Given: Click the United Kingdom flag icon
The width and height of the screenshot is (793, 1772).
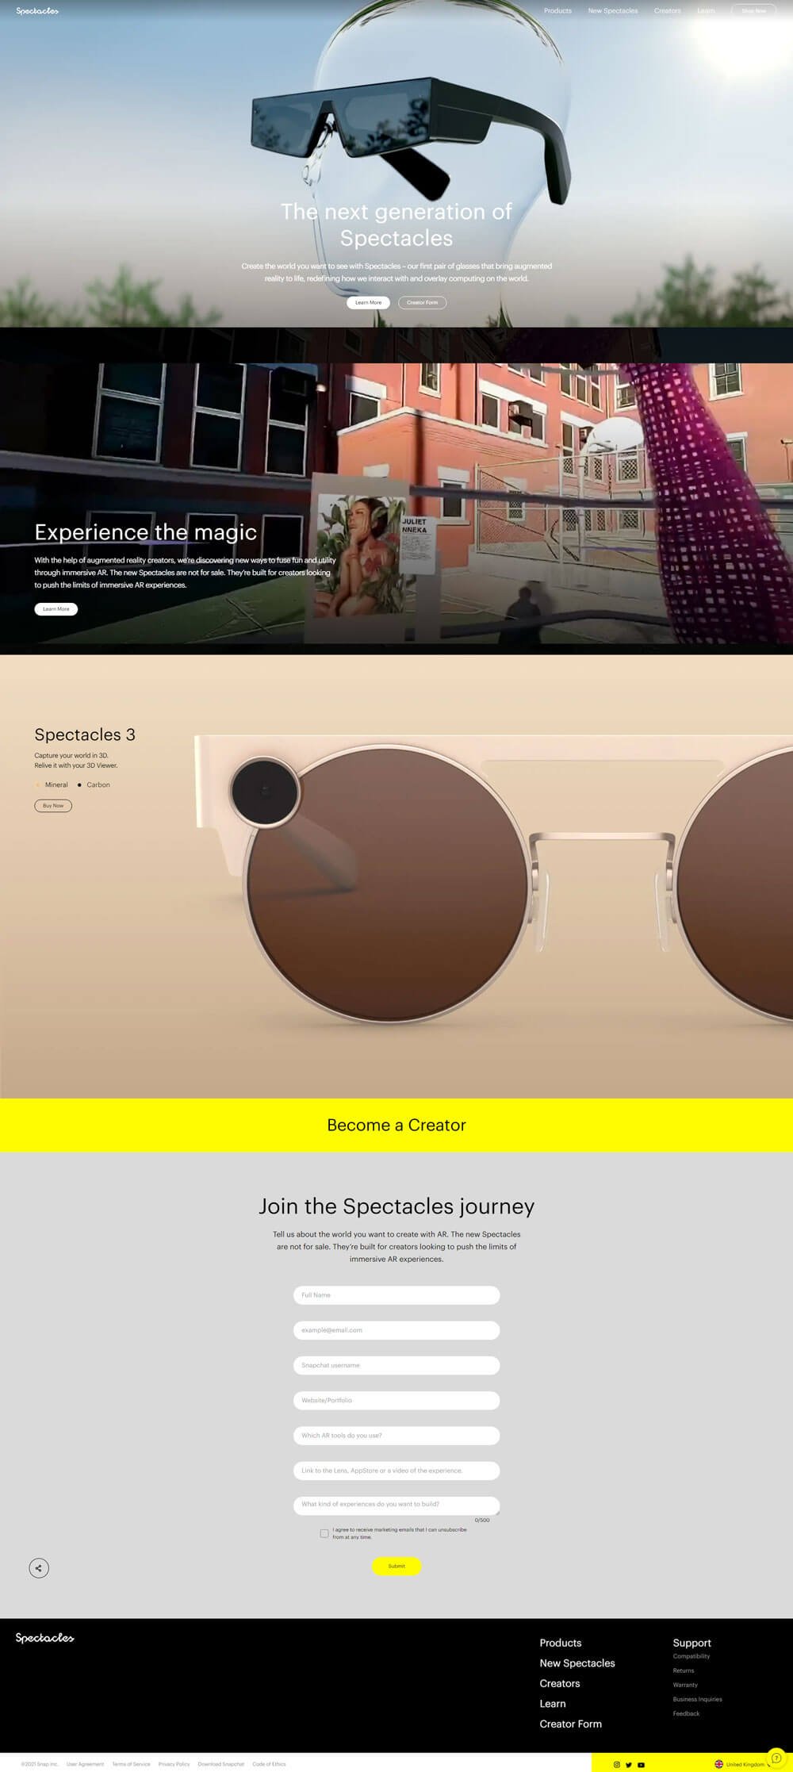Looking at the screenshot, I should pyautogui.click(x=719, y=1764).
